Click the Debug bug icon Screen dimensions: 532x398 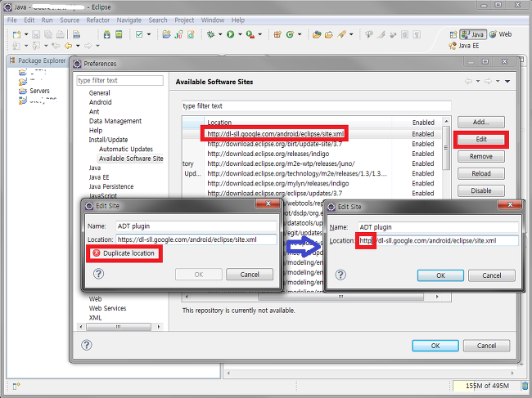[211, 34]
